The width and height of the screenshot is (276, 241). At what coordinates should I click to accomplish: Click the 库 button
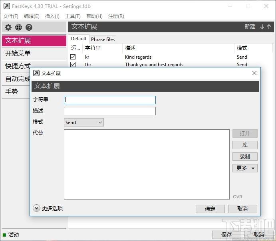click(245, 145)
